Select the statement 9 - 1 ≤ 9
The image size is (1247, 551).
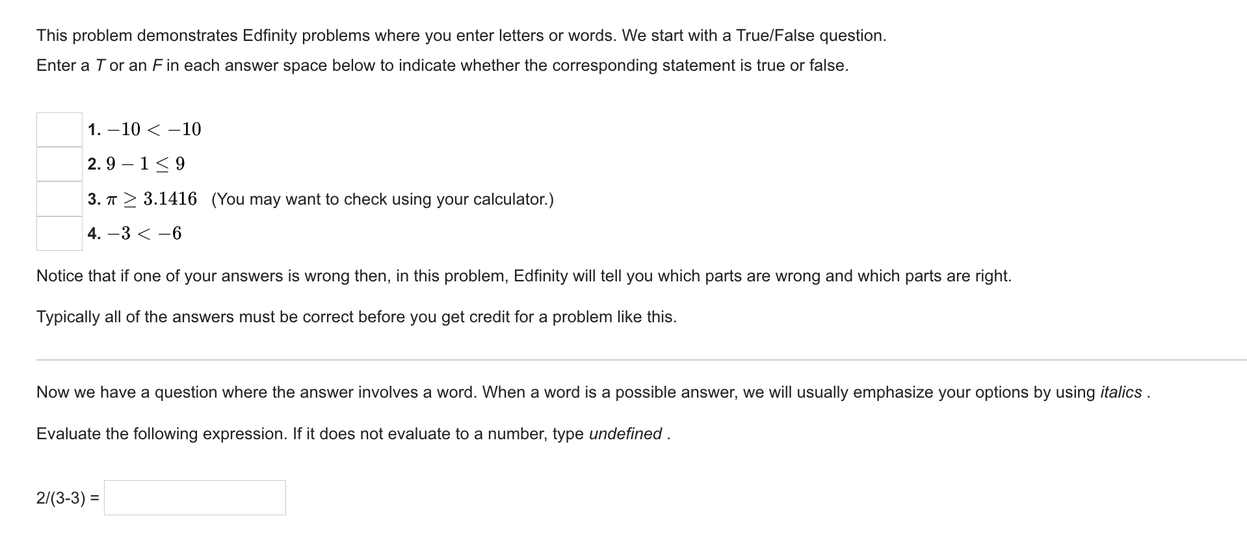tap(135, 163)
